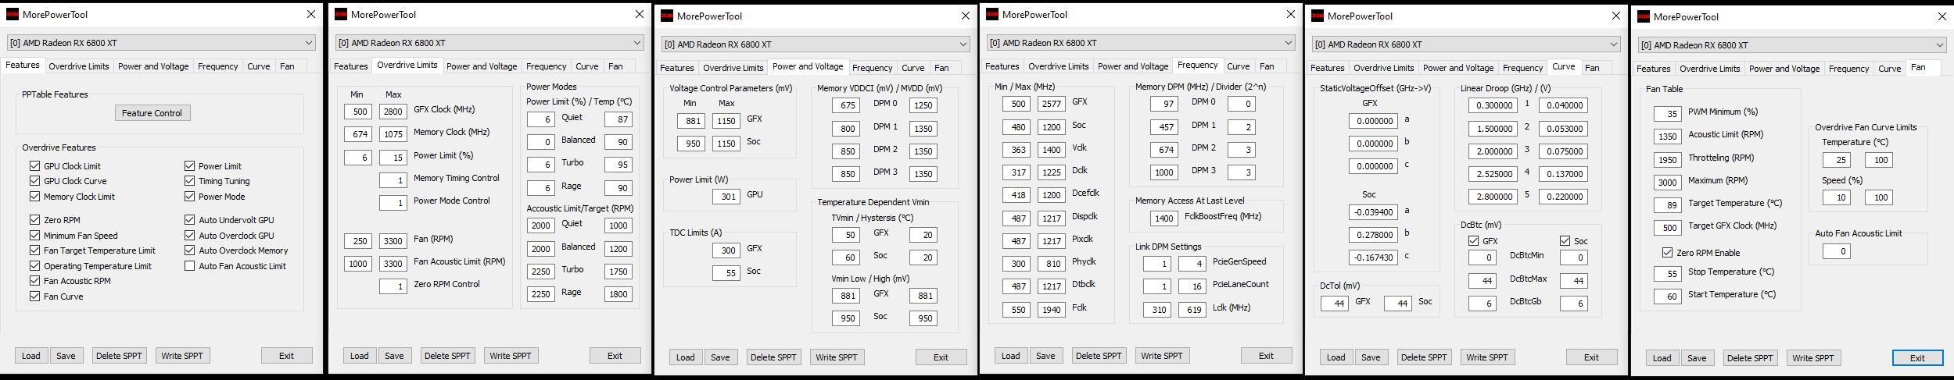
Task: Toggle DcBtc GFX checkbox in Curve window
Action: click(1473, 241)
